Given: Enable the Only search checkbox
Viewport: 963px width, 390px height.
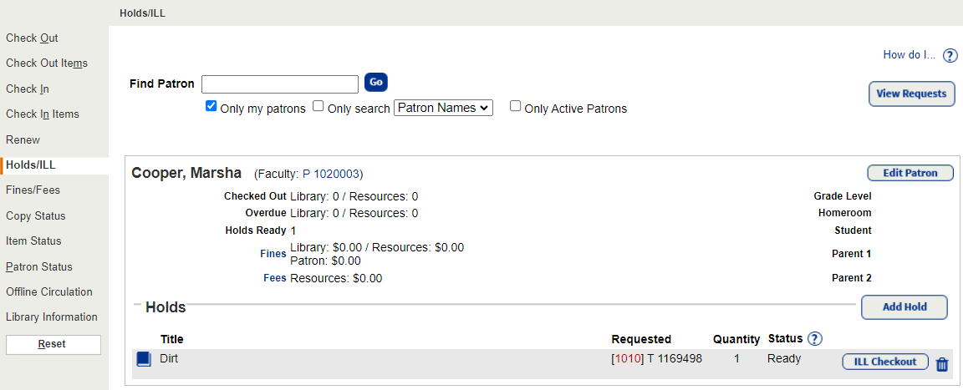Looking at the screenshot, I should [x=318, y=107].
